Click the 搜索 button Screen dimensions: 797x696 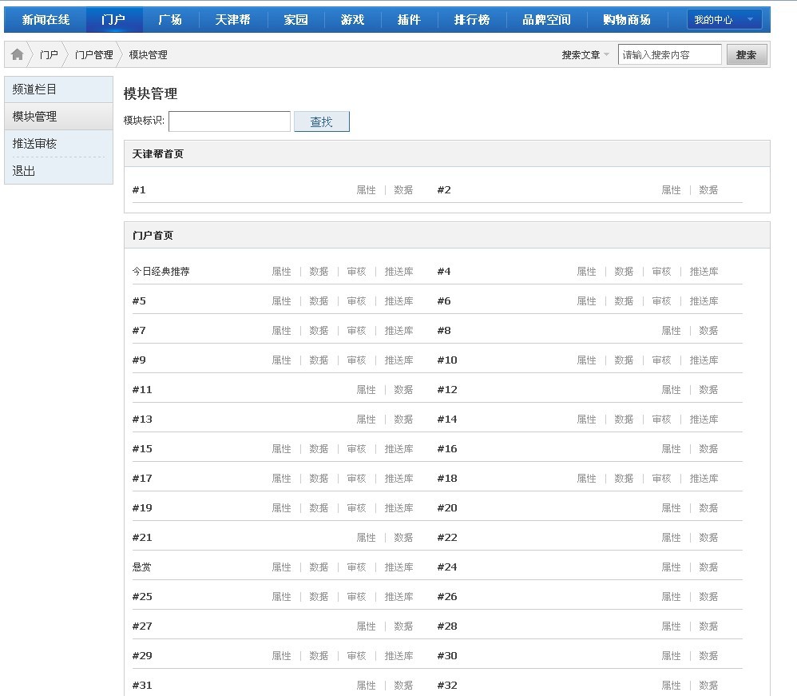tap(747, 54)
